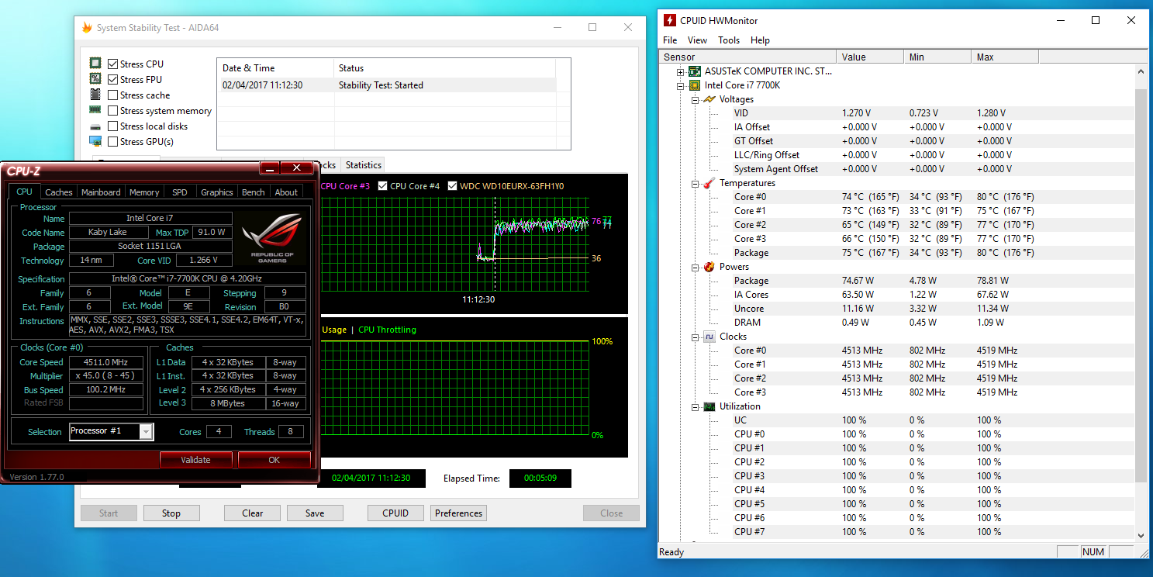Click the CPUID button in AIDA64
The width and height of the screenshot is (1153, 577).
tap(395, 513)
